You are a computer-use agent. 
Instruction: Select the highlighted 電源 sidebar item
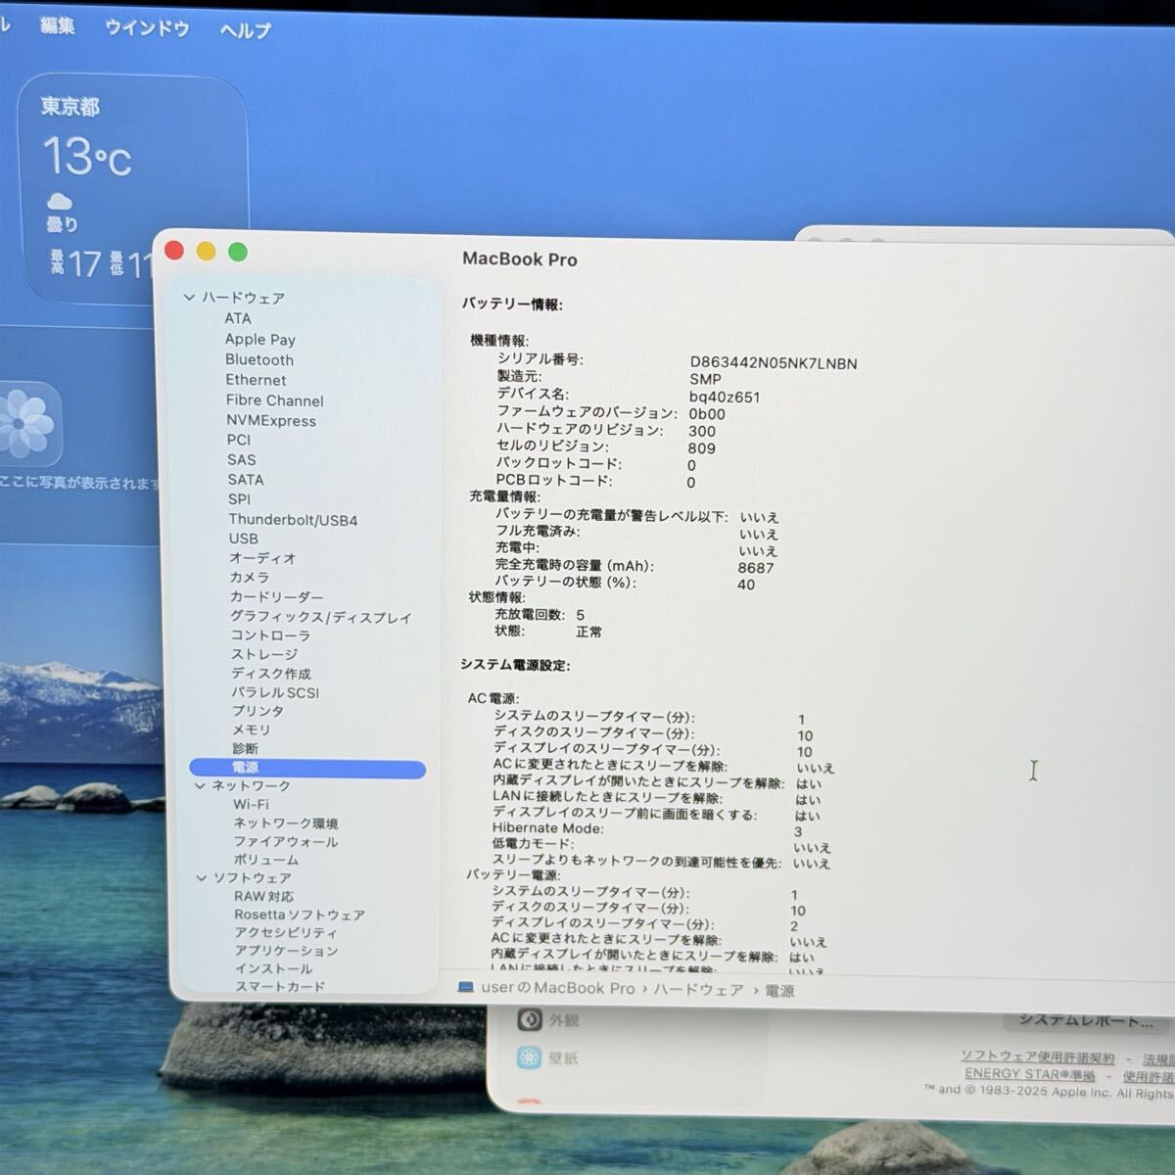tap(307, 769)
